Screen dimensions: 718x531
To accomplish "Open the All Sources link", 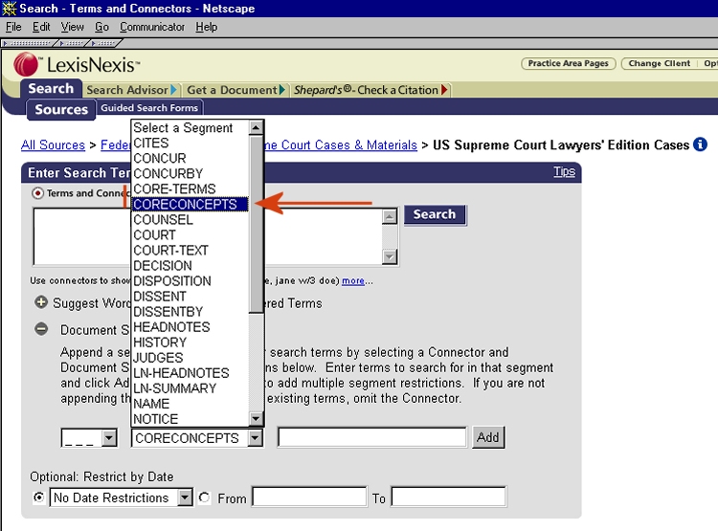I will point(53,145).
